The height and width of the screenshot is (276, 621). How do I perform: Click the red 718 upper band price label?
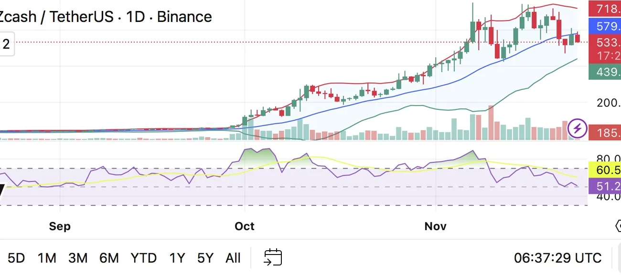[x=605, y=9]
